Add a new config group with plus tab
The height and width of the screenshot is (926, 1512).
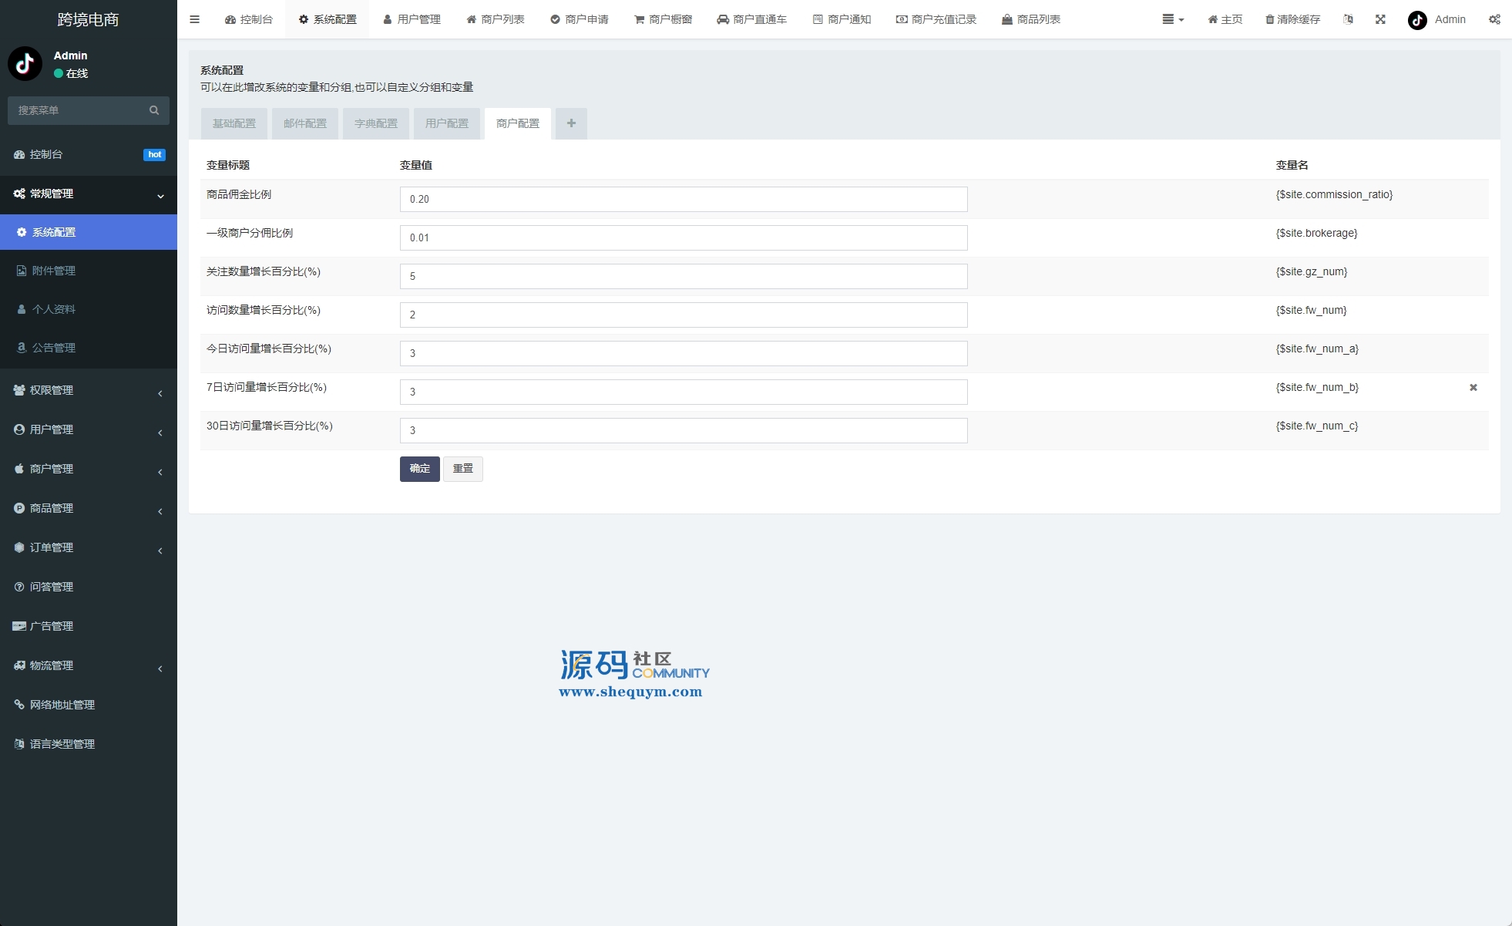571,123
